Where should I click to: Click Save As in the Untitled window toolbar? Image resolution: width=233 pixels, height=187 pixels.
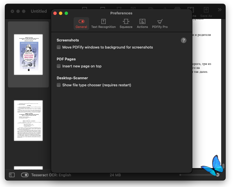coord(206,12)
